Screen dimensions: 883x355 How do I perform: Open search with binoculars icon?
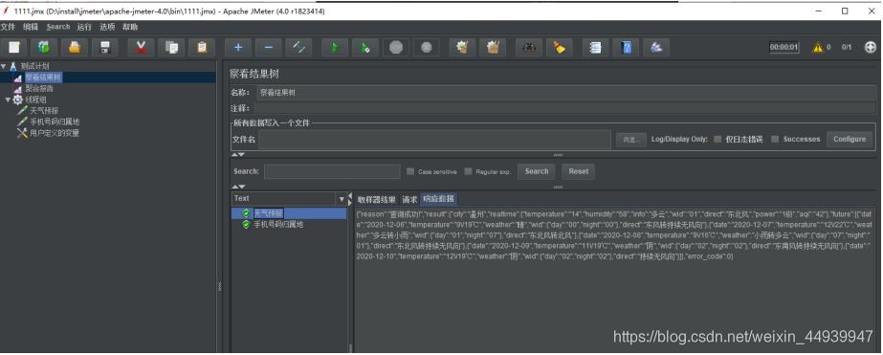(x=529, y=47)
